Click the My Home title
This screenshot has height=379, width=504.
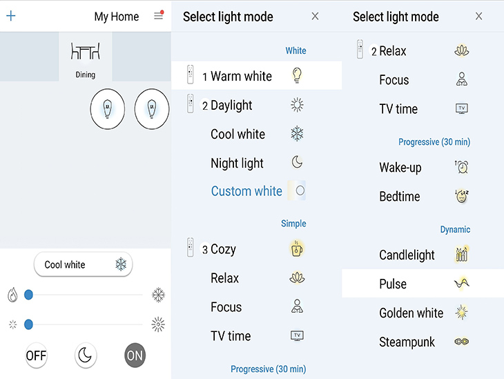tap(117, 17)
